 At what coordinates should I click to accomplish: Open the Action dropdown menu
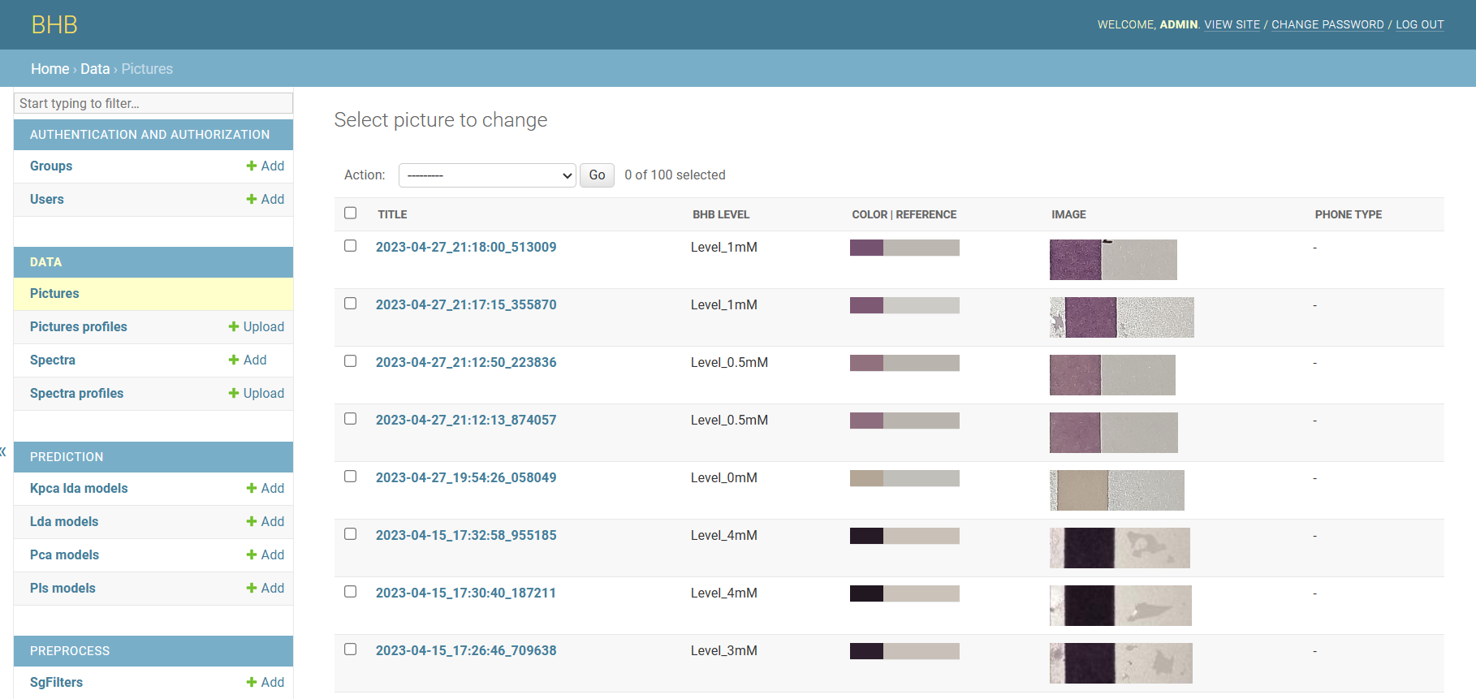tap(486, 175)
